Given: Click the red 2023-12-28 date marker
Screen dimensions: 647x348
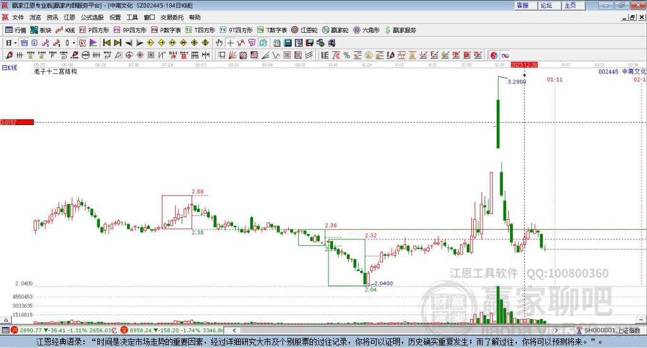Looking at the screenshot, I should point(524,64).
